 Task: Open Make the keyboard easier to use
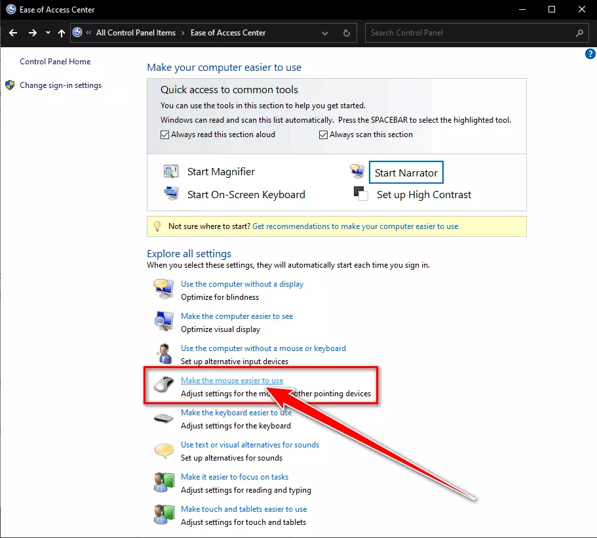click(x=237, y=413)
